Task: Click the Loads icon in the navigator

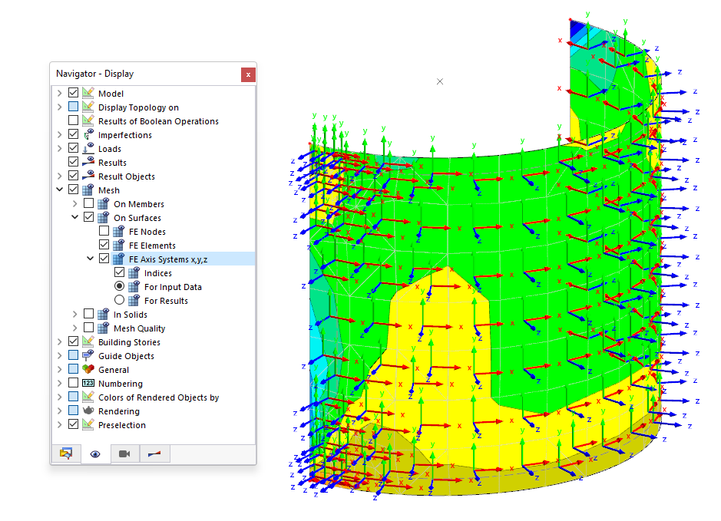Action: [87, 148]
